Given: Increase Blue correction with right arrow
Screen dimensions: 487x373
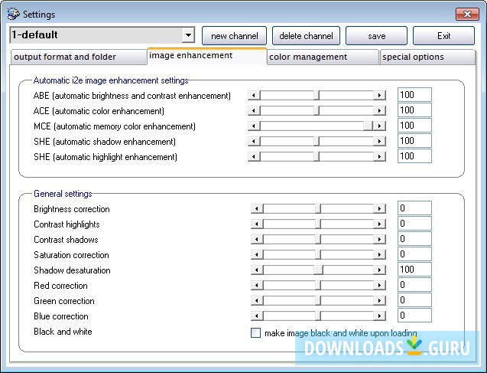Looking at the screenshot, I should pos(379,316).
